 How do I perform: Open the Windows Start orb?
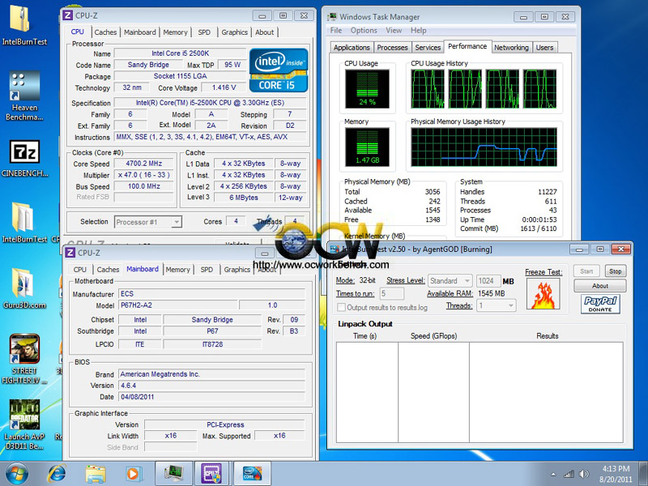(16, 474)
